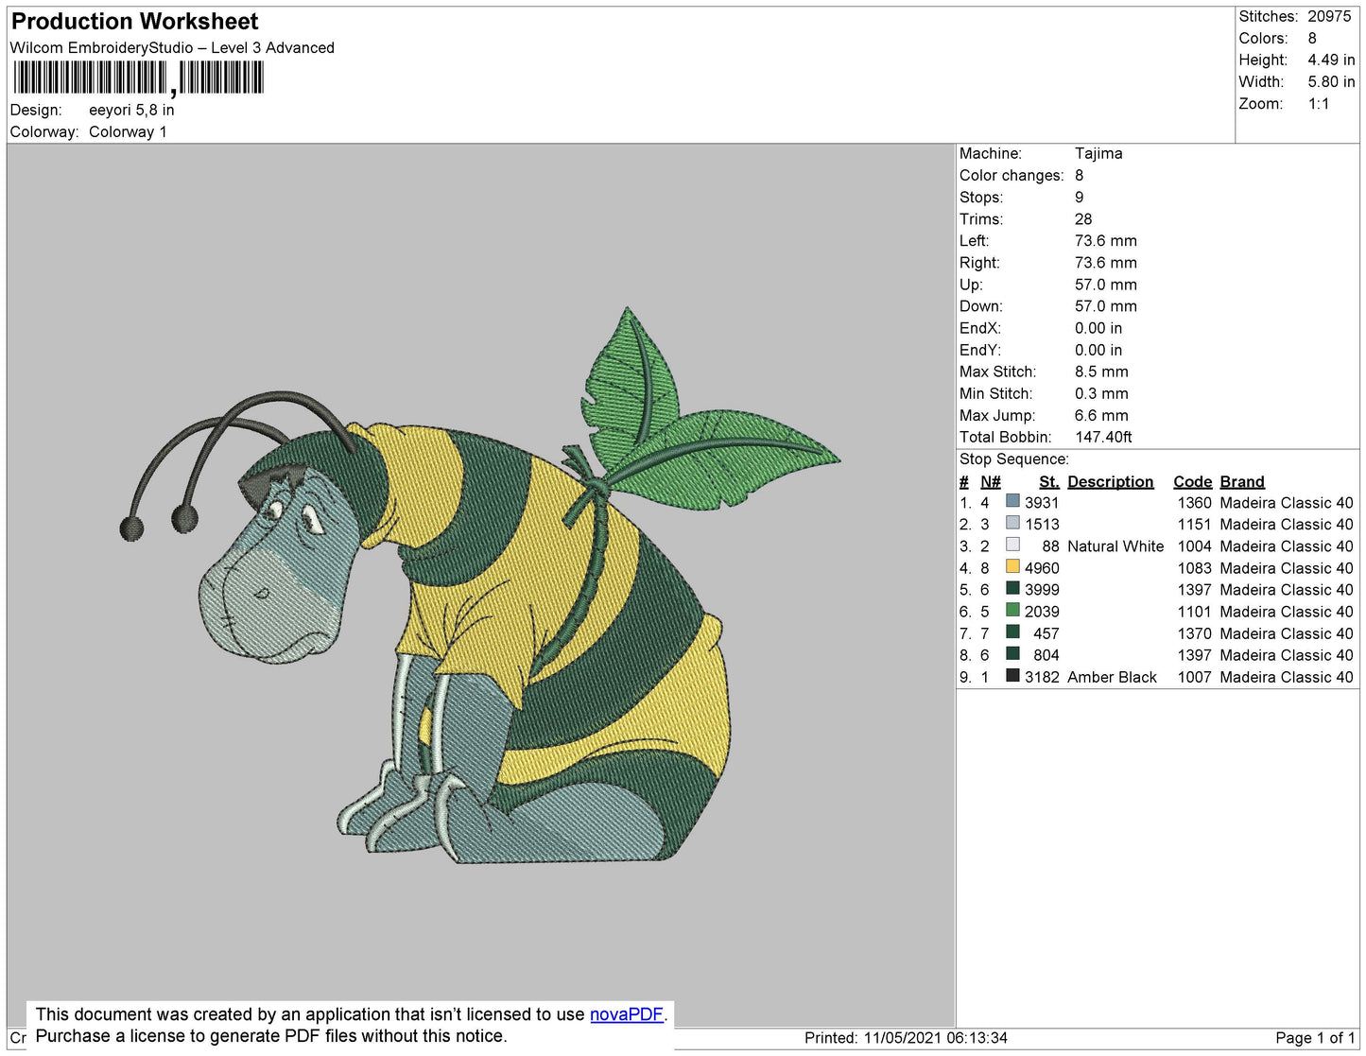Select the width value '5.80 in'
Screen dimensions: 1366x1056
1331,82
